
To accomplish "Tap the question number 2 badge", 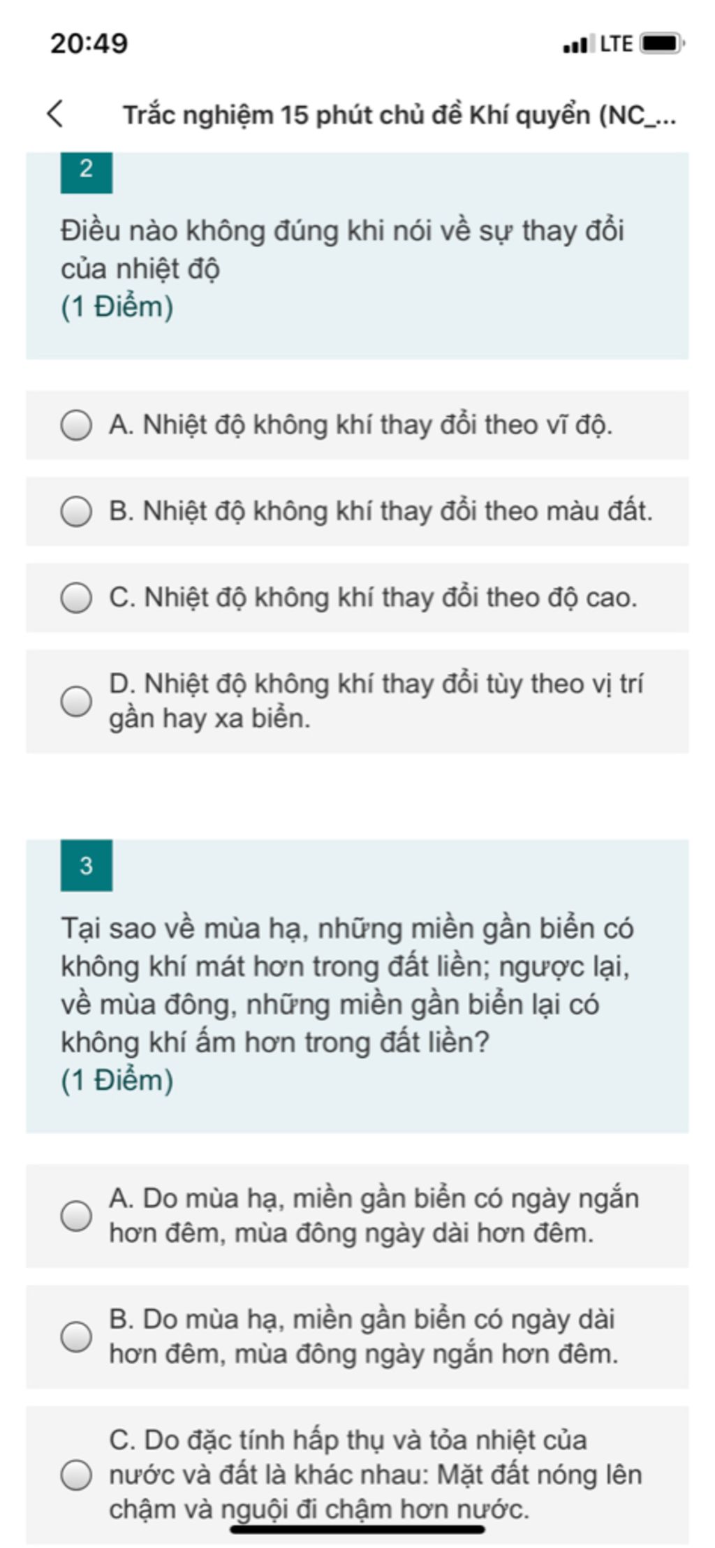I will 87,170.
